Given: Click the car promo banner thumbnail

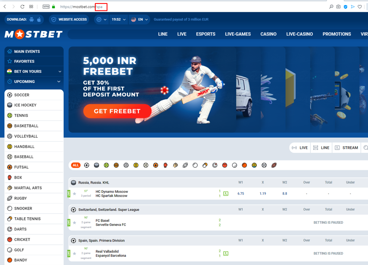Looking at the screenshot, I should coord(249,89).
